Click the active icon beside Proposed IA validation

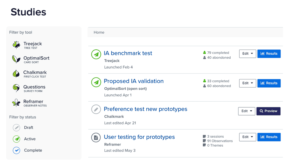(x=96, y=82)
